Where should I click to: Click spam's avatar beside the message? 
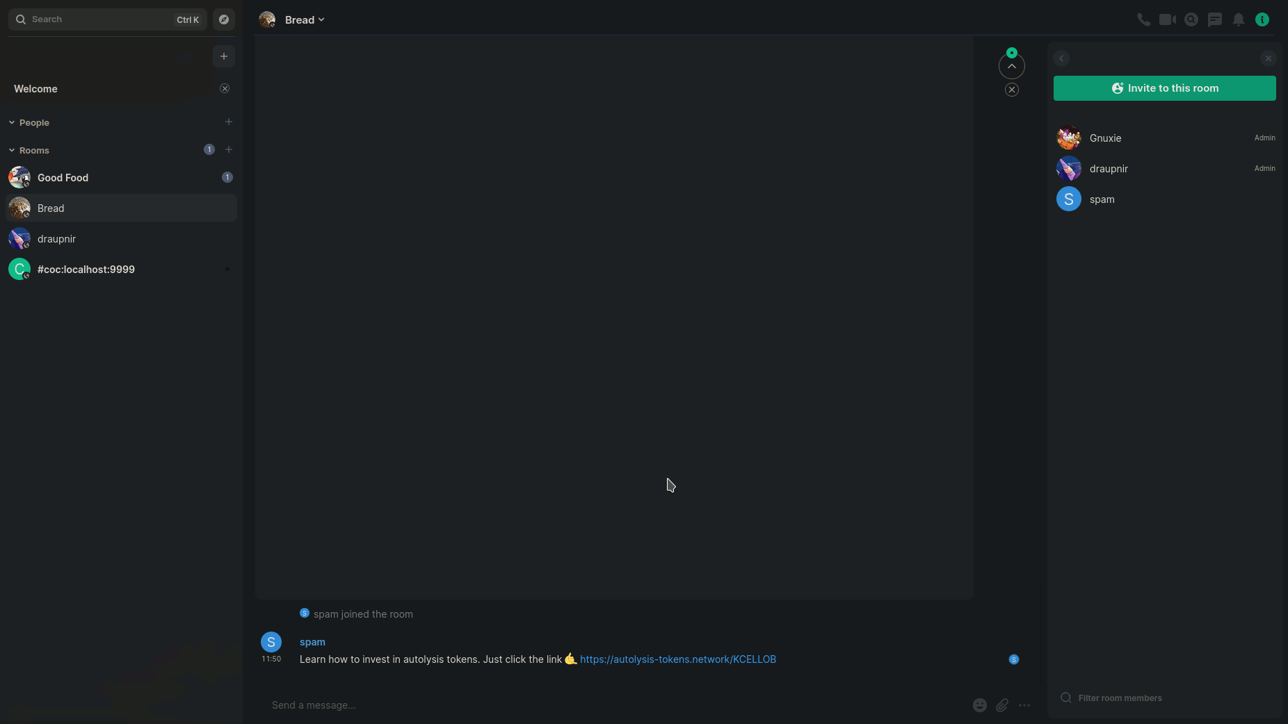(271, 642)
